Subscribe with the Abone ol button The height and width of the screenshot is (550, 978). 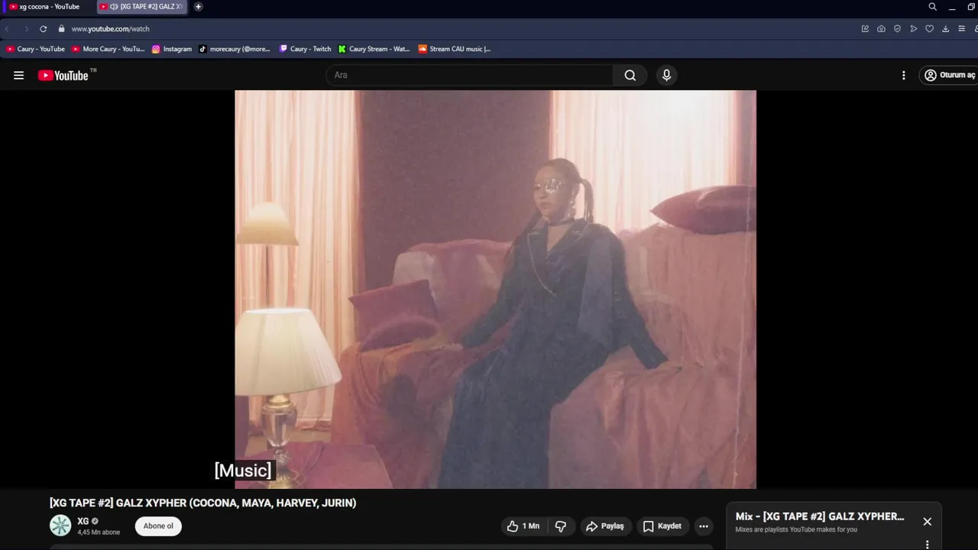(158, 526)
